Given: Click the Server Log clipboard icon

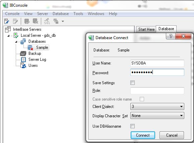Looking at the screenshot, I should pos(23,59).
